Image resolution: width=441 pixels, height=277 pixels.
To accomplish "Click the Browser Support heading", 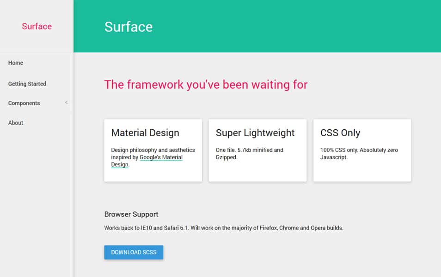I will [131, 214].
